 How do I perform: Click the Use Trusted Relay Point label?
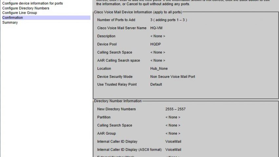[x=117, y=85]
